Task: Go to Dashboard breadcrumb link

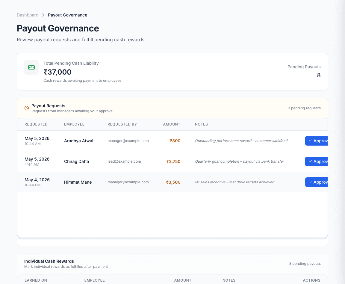Action: click(x=28, y=15)
